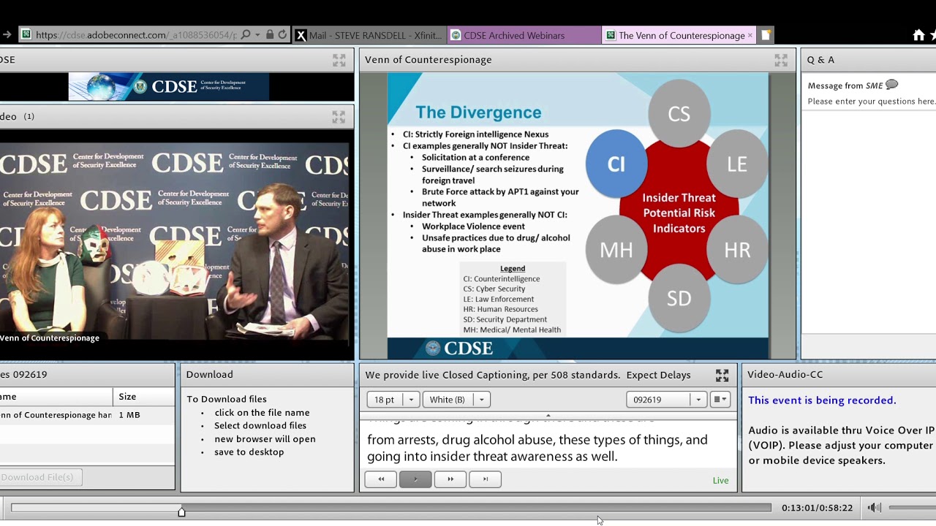Click the browser address bar URL
The height and width of the screenshot is (526, 936).
136,35
